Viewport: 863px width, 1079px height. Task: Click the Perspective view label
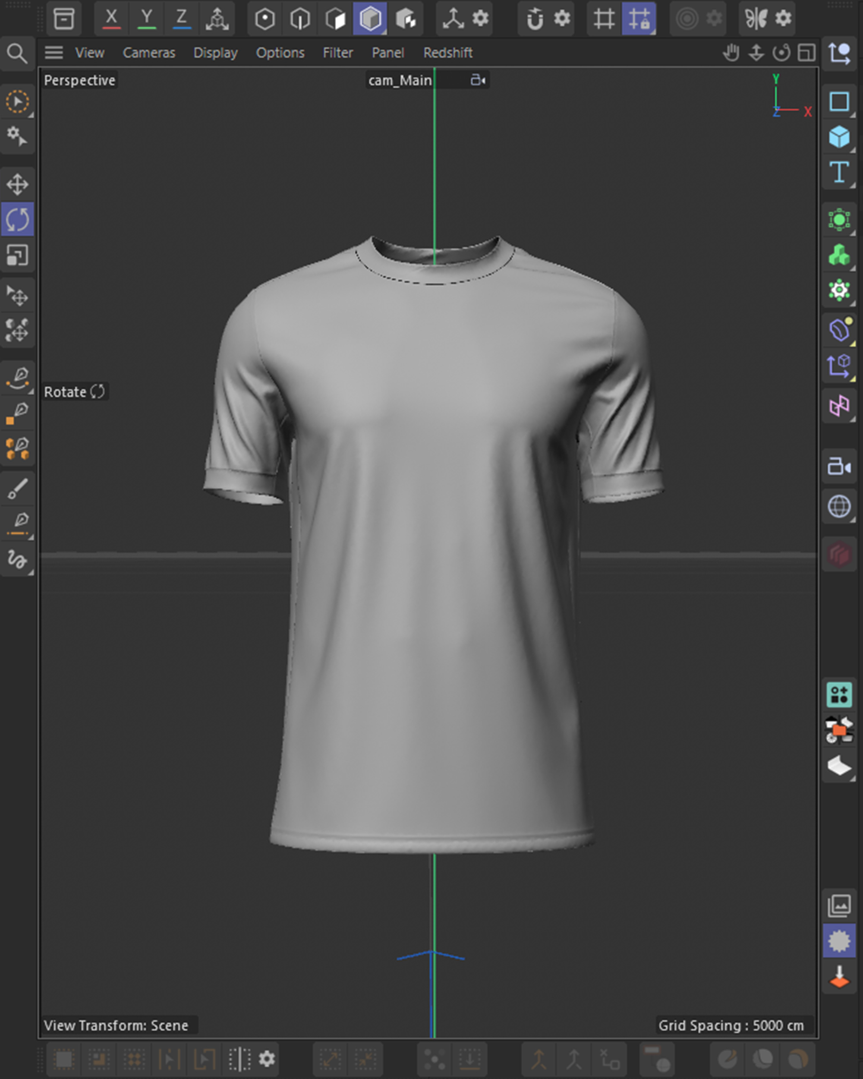pos(79,80)
